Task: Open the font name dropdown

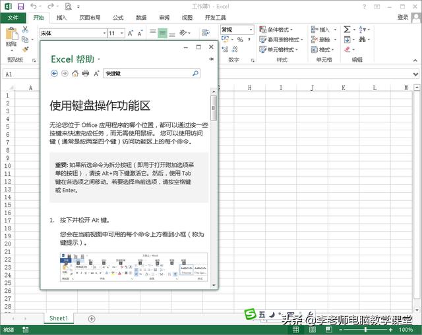Action: (x=104, y=33)
